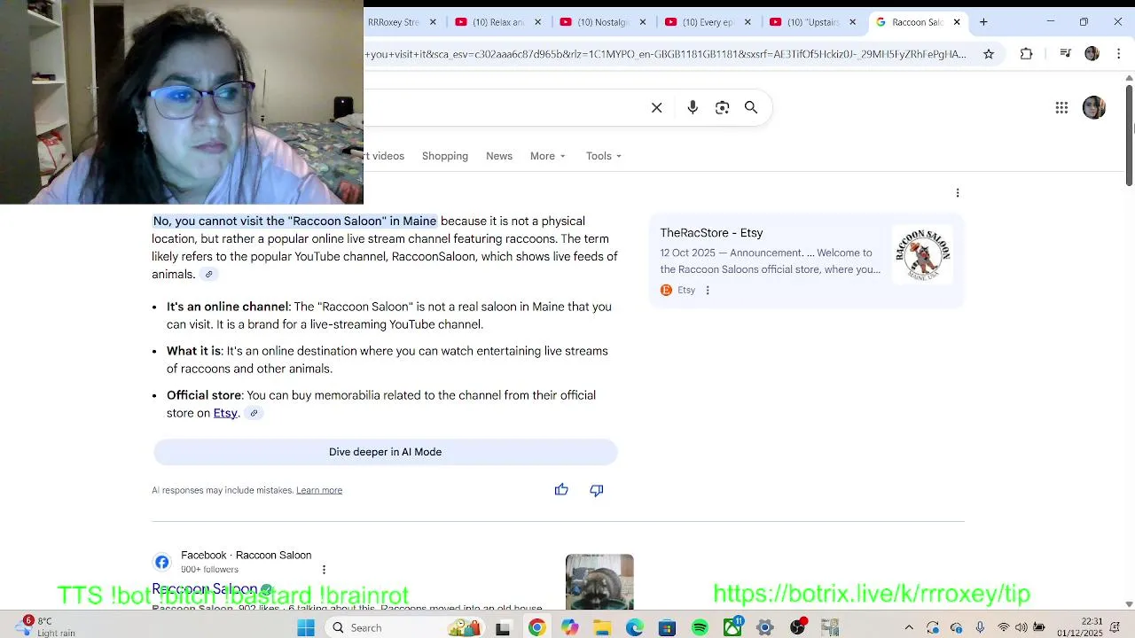Click the text "It's an online channel"
The width and height of the screenshot is (1135, 638).
point(228,307)
